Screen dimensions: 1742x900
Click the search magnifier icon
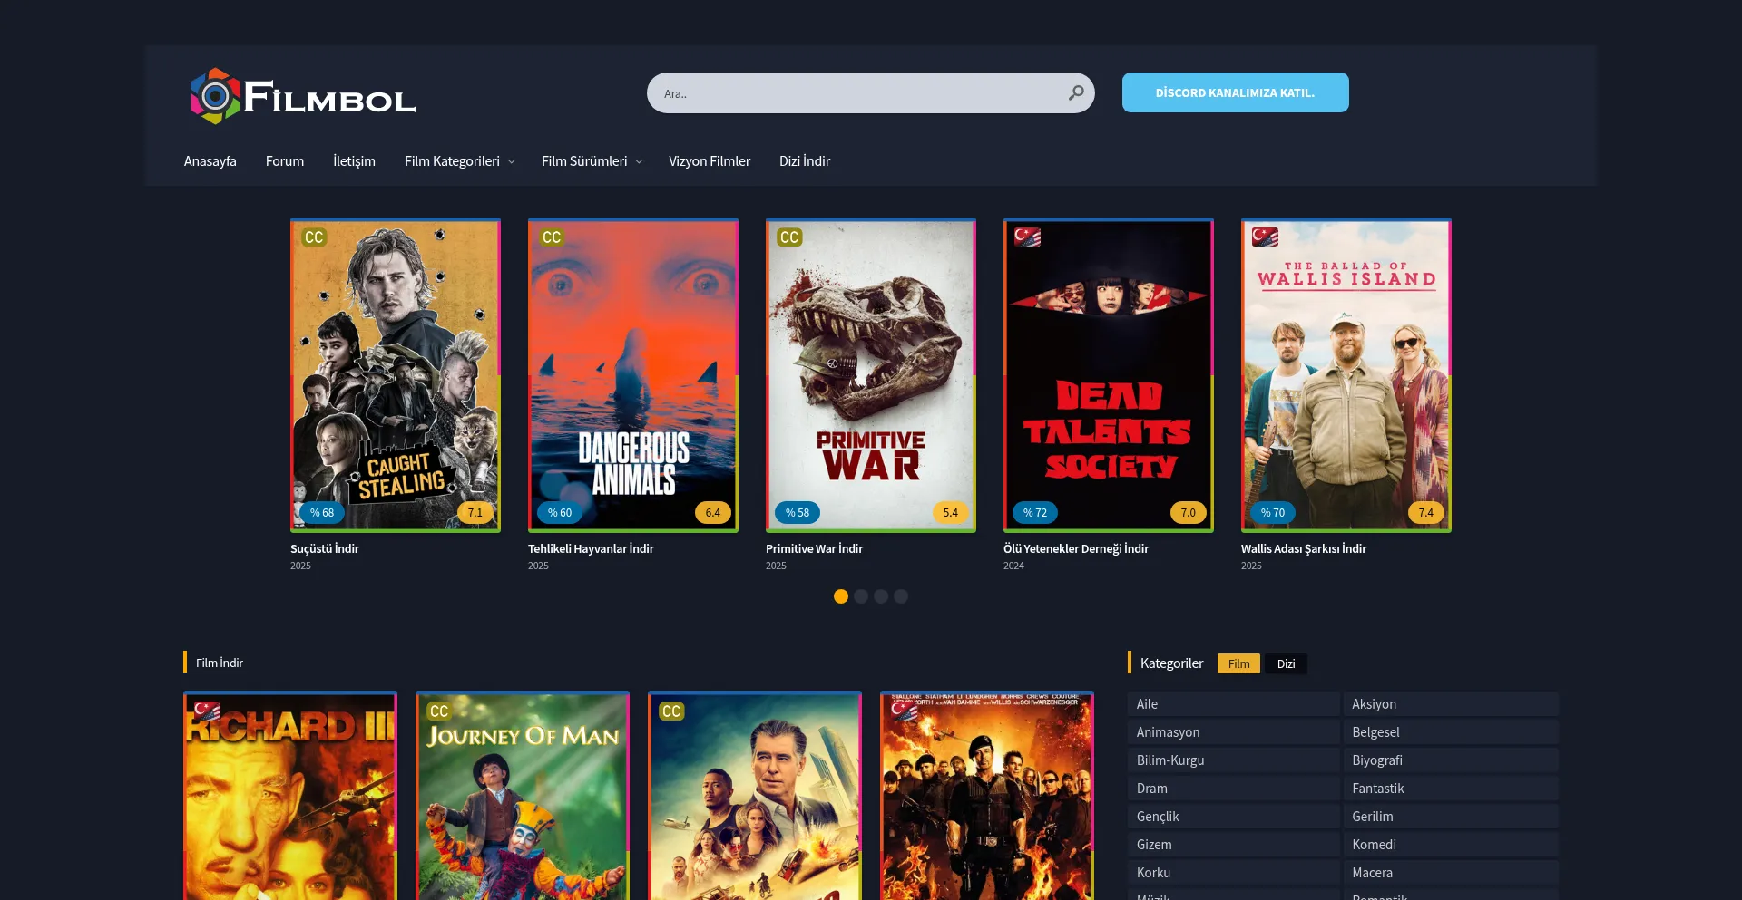(1075, 92)
